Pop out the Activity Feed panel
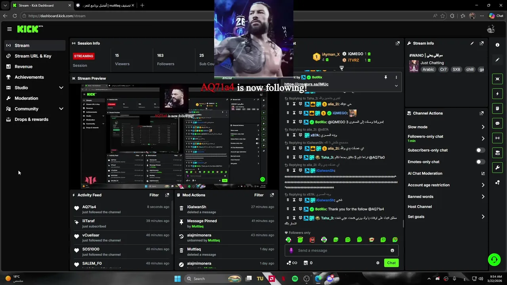 (167, 195)
